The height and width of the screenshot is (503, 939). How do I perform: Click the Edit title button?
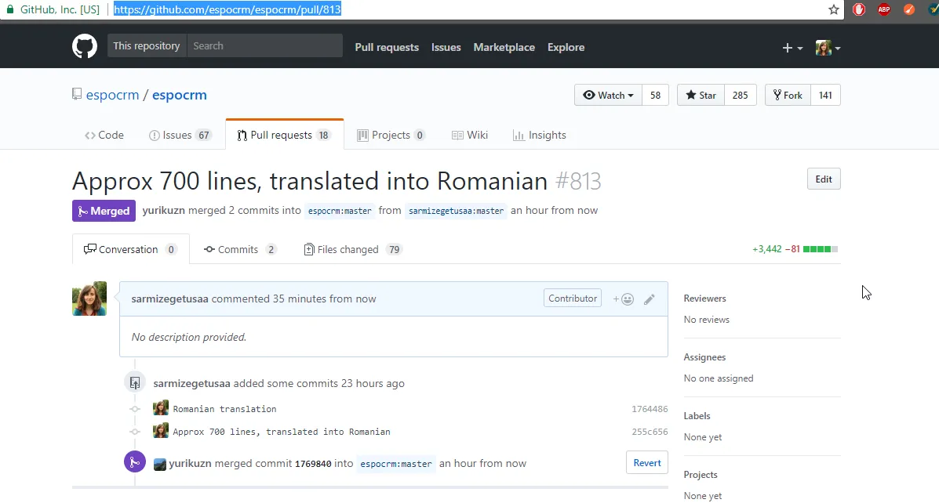(x=824, y=179)
